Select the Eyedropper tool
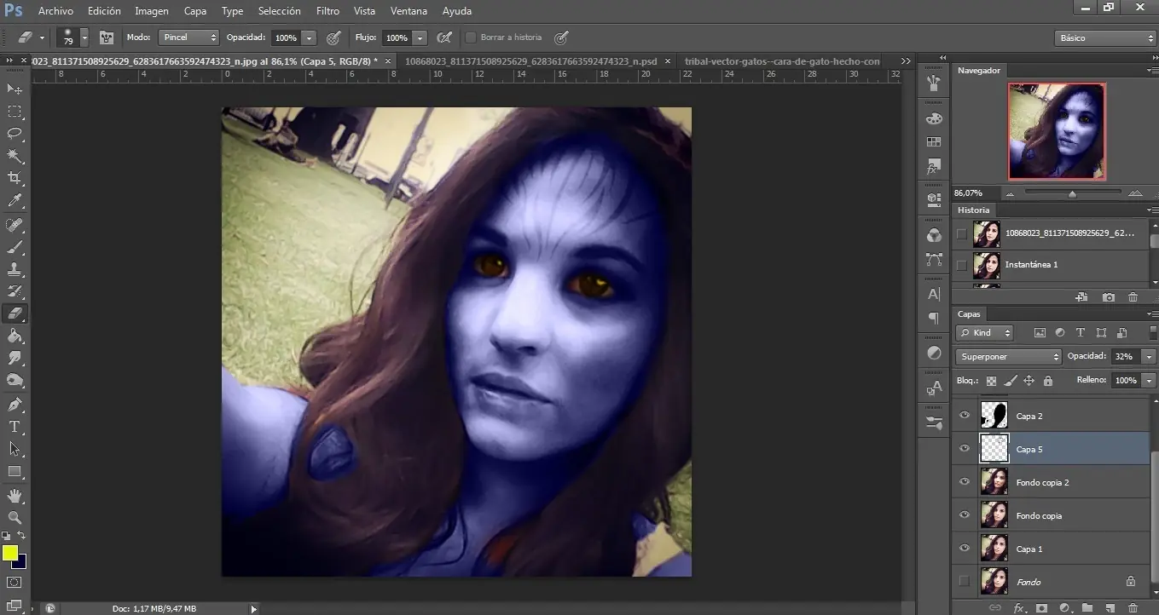The height and width of the screenshot is (615, 1159). pos(14,201)
